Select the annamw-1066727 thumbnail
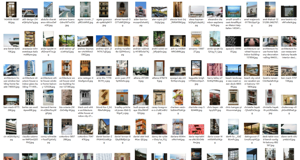The height and width of the screenshot is (160, 300). click(196, 39)
